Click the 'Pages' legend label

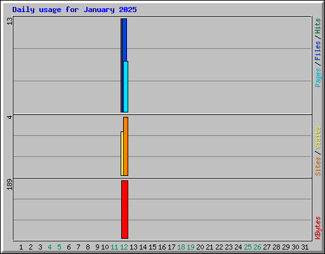(317, 77)
